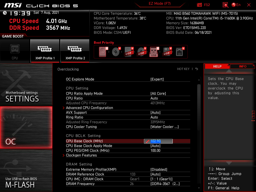Close the BIOS with the red X
The width and height of the screenshot is (256, 192).
pos(249,5)
